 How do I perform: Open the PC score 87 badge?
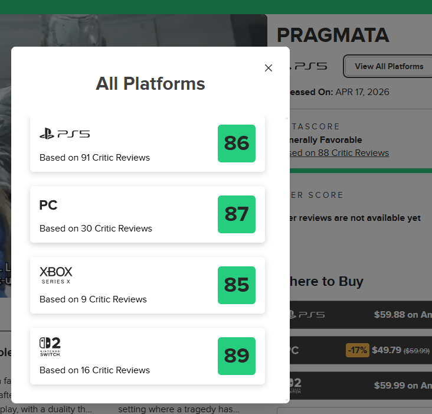click(x=237, y=214)
